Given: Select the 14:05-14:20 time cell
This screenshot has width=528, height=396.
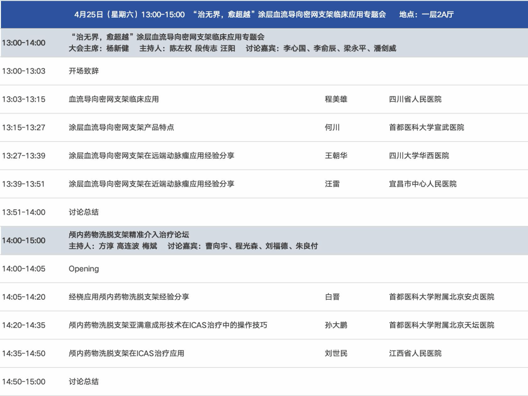Looking at the screenshot, I should point(23,297).
